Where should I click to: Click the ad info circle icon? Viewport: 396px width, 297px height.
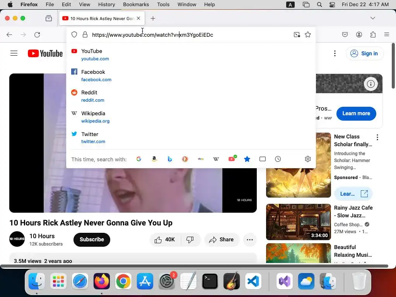pos(370,84)
